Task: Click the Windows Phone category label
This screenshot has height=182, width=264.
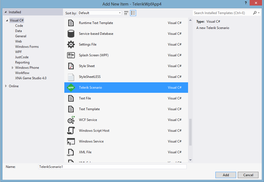Action: pyautogui.click(x=27, y=67)
